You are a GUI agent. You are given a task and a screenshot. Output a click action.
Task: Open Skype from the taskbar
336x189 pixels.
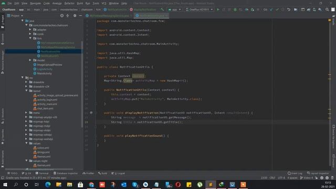(x=135, y=184)
